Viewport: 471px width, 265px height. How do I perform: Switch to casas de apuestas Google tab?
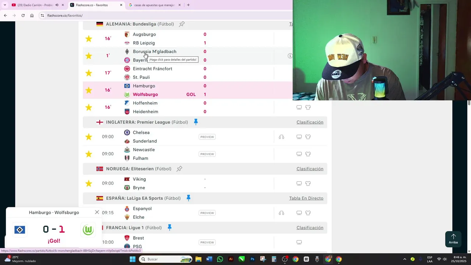[155, 5]
